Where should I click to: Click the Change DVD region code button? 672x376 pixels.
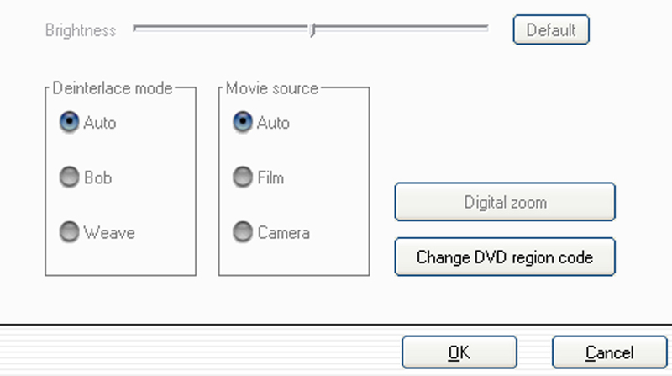click(505, 257)
